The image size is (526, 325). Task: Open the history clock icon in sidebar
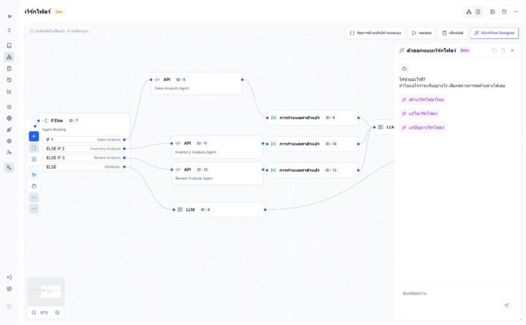tap(9, 80)
